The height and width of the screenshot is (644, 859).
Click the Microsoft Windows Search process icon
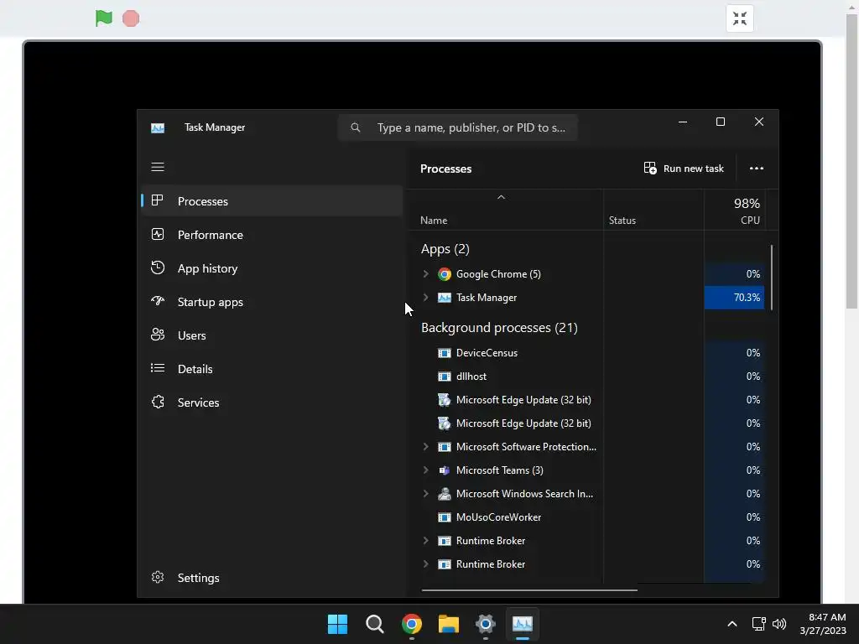tap(445, 493)
